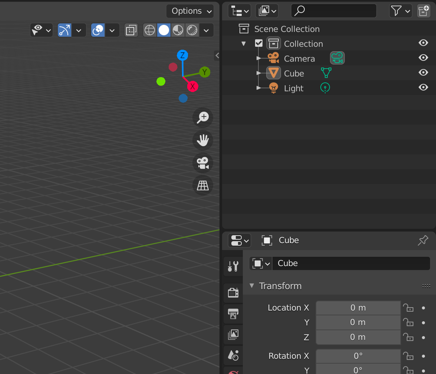Toggle Show Gizmo button
Viewport: 436px width, 374px height.
65,30
